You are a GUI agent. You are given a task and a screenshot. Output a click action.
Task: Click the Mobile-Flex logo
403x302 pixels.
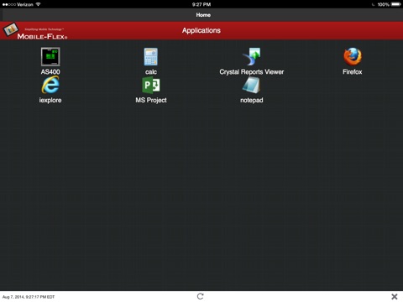click(35, 31)
